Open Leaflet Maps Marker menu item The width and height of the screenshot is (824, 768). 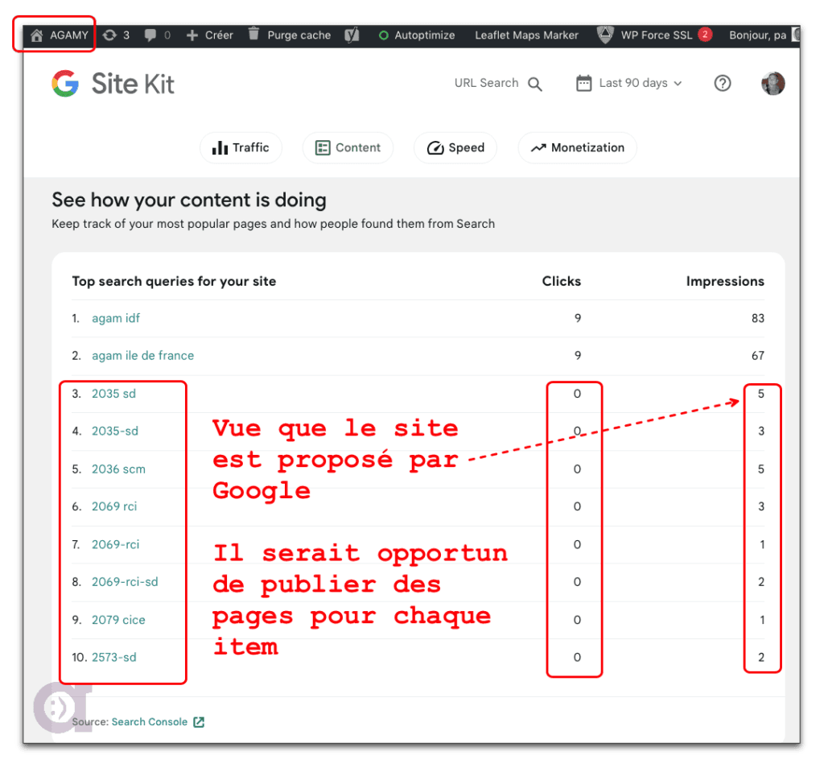point(526,35)
